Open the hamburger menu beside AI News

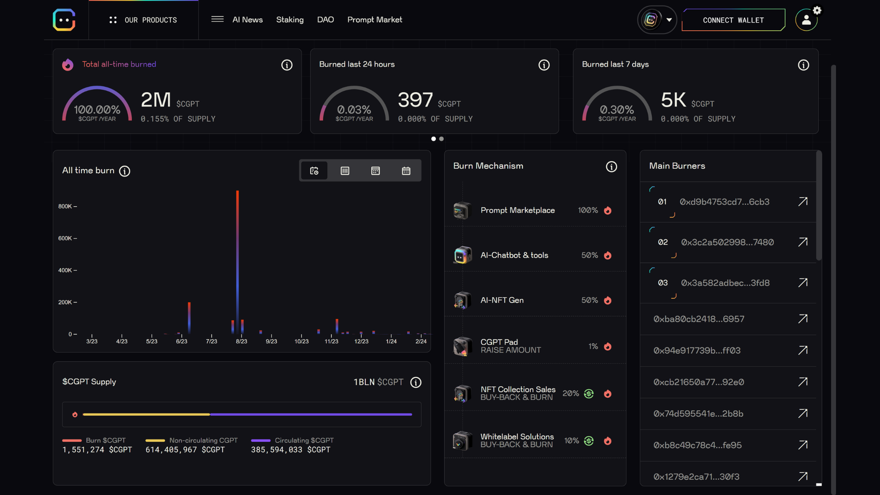(217, 19)
